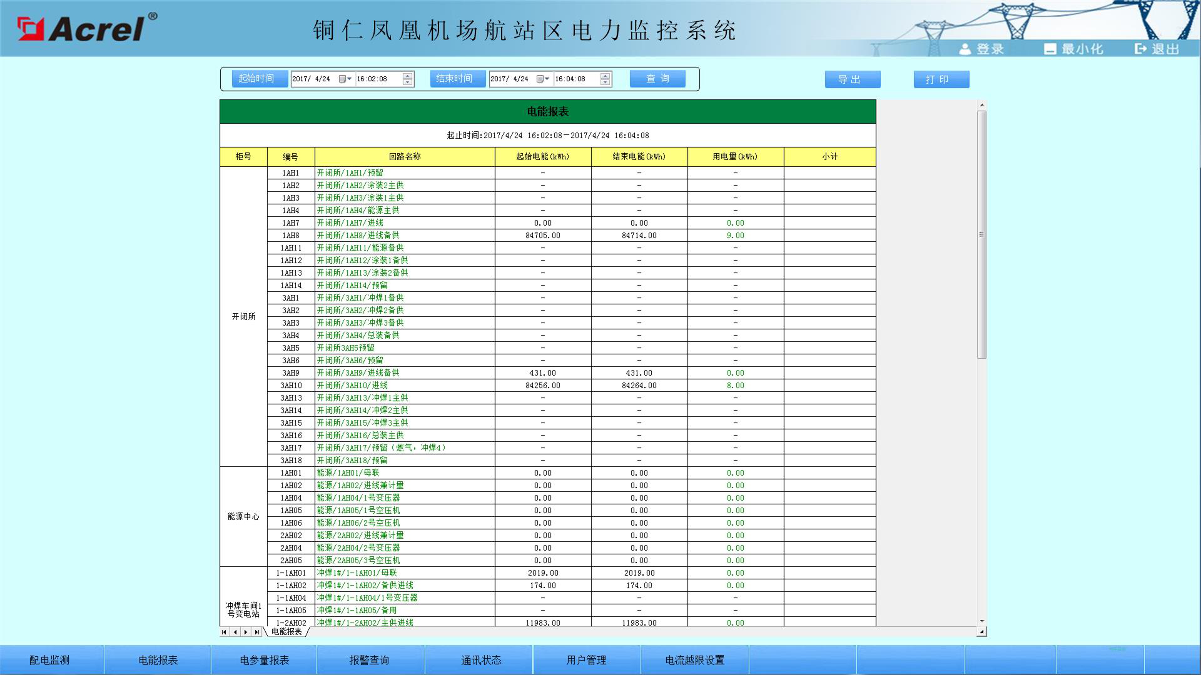Click the 打印 print button
Screen dimensions: 1201x675
click(941, 79)
